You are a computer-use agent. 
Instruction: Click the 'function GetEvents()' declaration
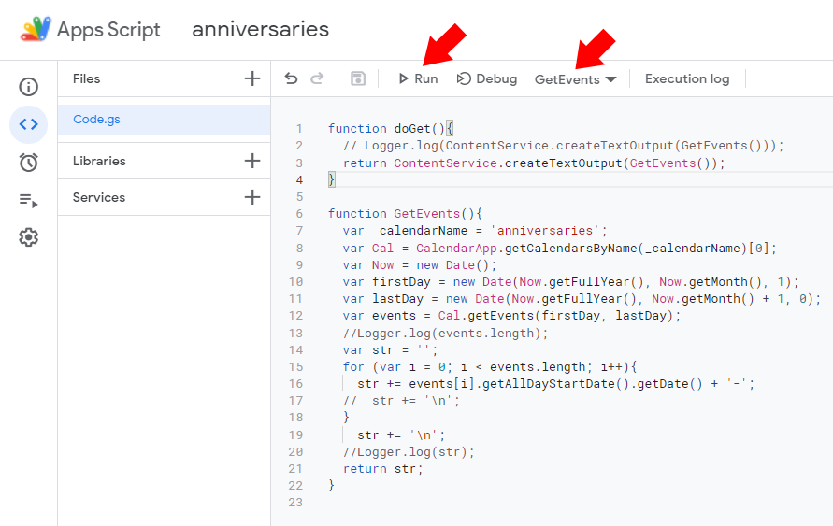coord(406,213)
